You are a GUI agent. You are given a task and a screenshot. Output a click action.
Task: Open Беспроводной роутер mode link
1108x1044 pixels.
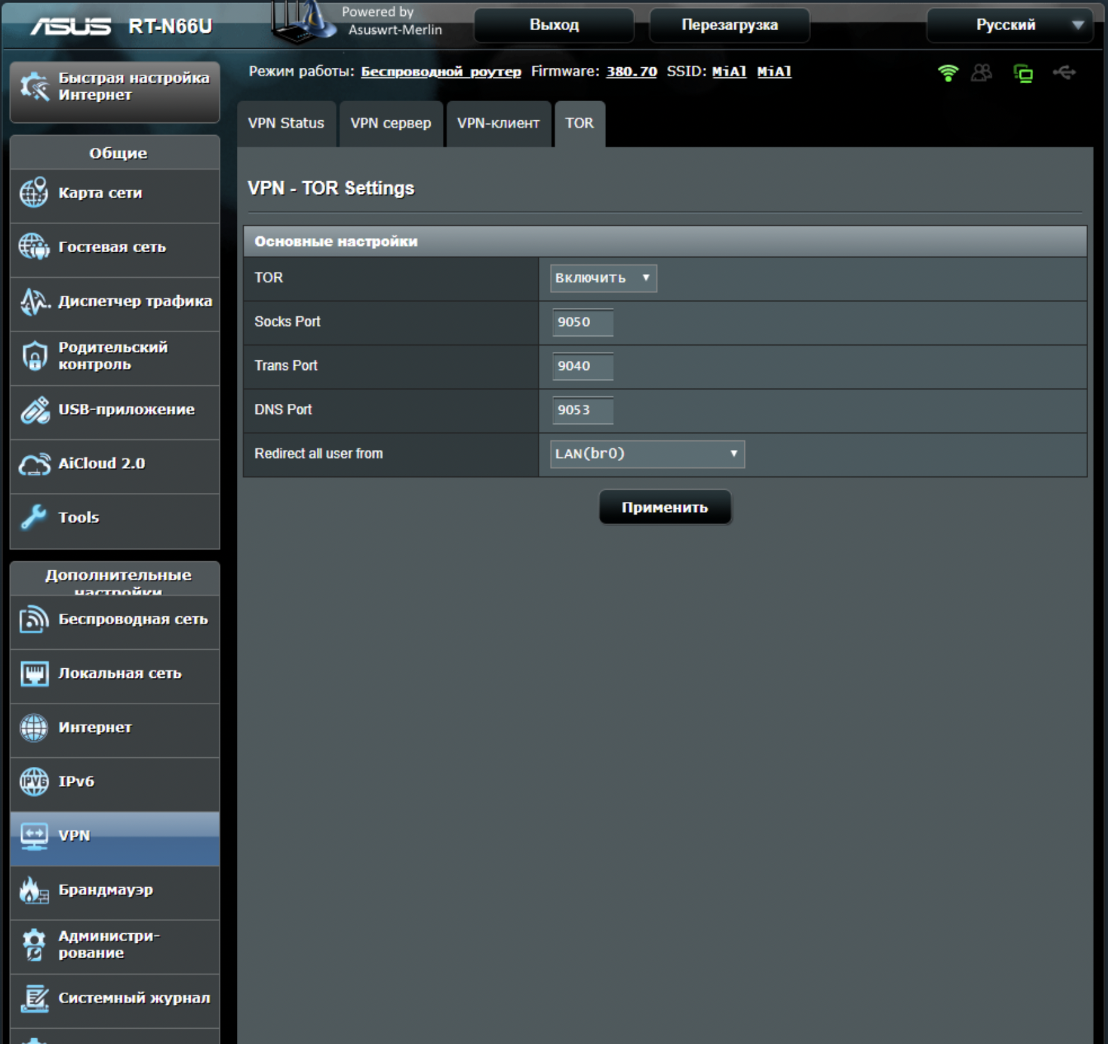click(441, 72)
